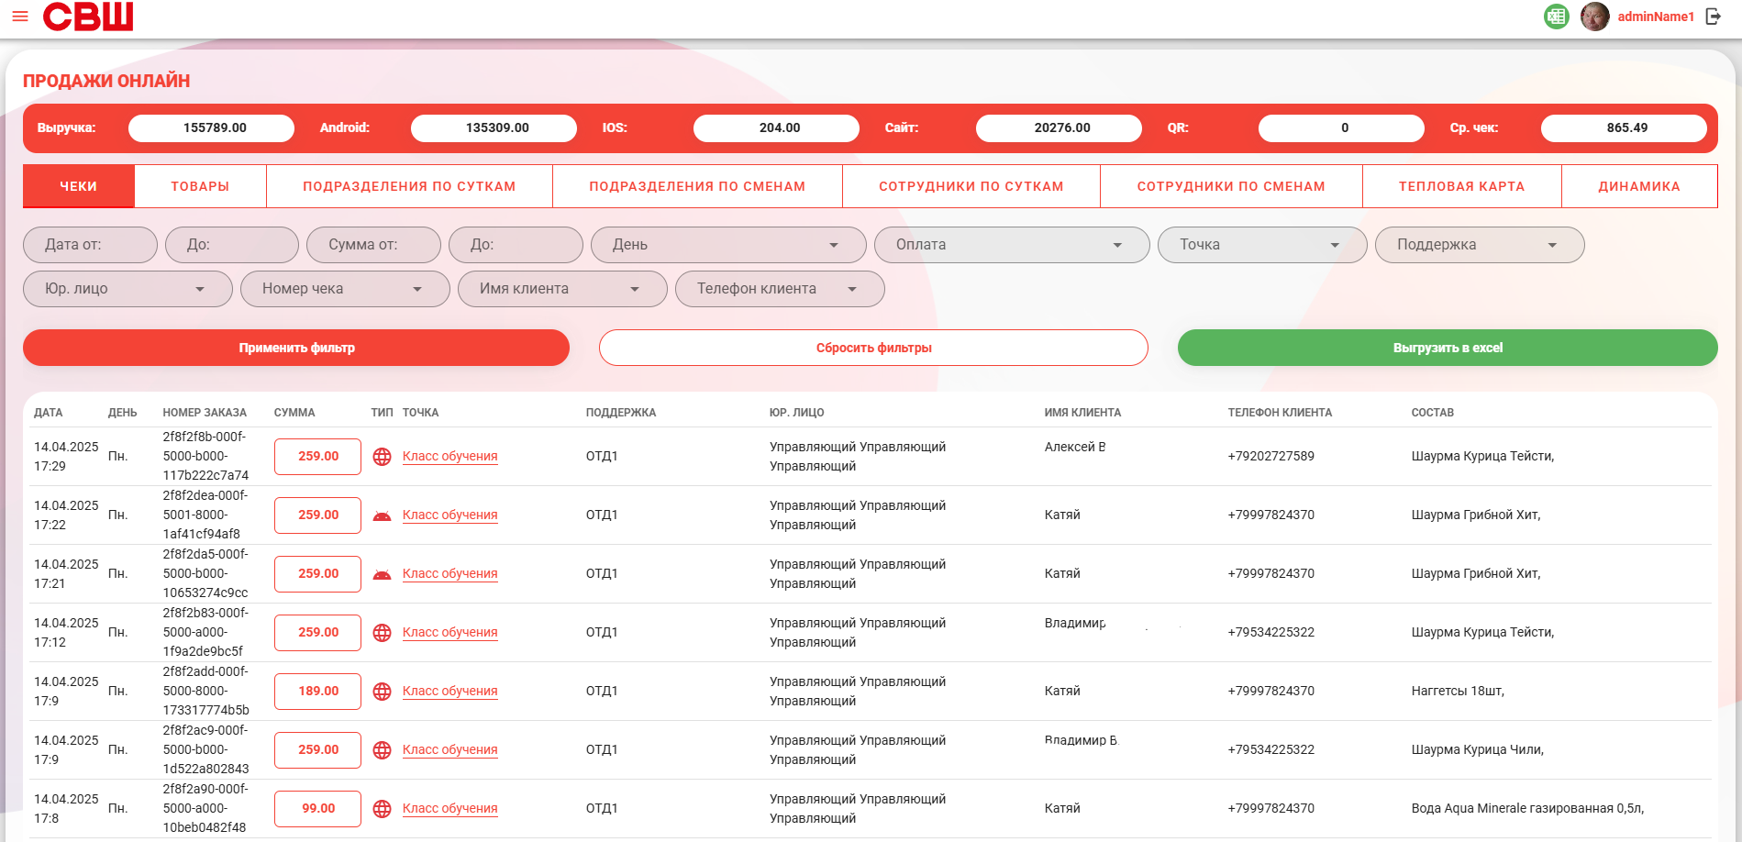Open the hamburger navigation menu
This screenshot has height=842, width=1742.
pyautogui.click(x=20, y=17)
